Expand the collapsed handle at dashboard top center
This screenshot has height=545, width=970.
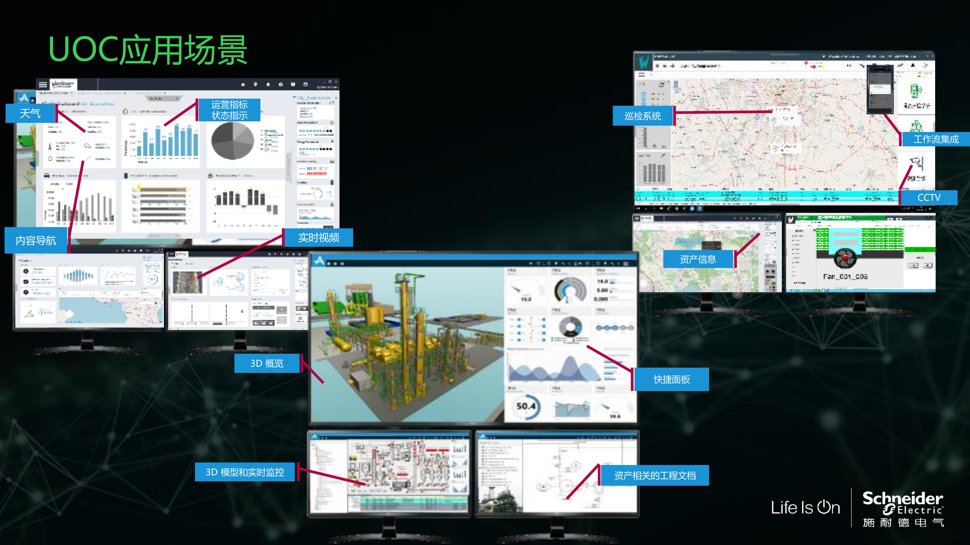coord(163,99)
